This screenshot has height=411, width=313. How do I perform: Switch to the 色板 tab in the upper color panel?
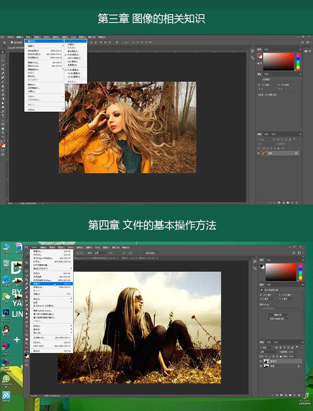tap(266, 50)
